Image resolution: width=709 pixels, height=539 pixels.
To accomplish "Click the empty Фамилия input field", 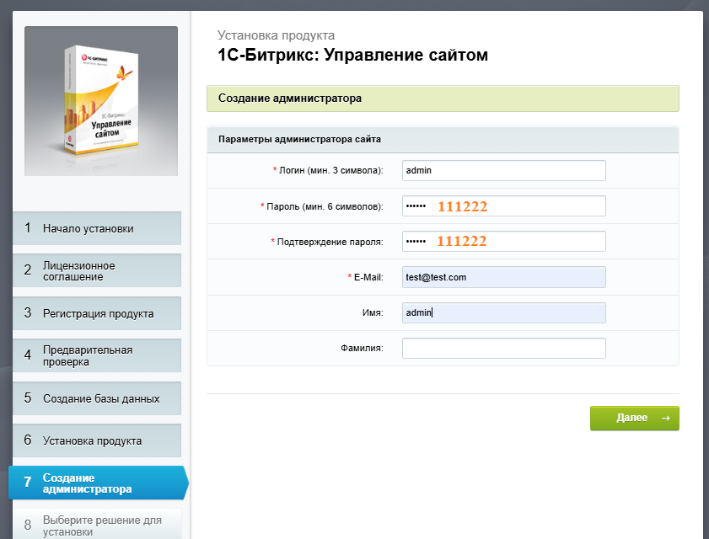I will click(x=503, y=348).
